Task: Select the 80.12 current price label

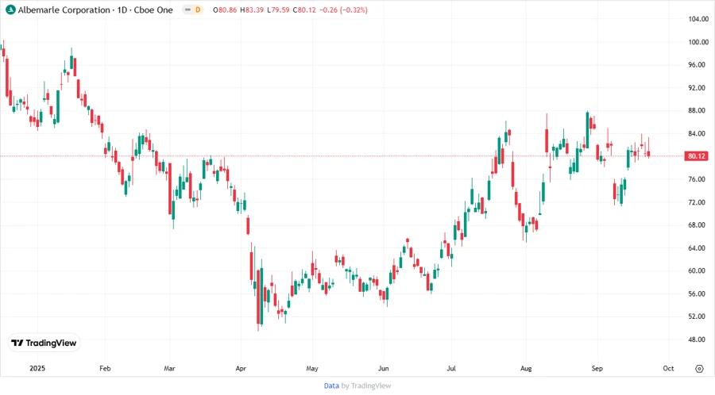Action: pos(696,156)
